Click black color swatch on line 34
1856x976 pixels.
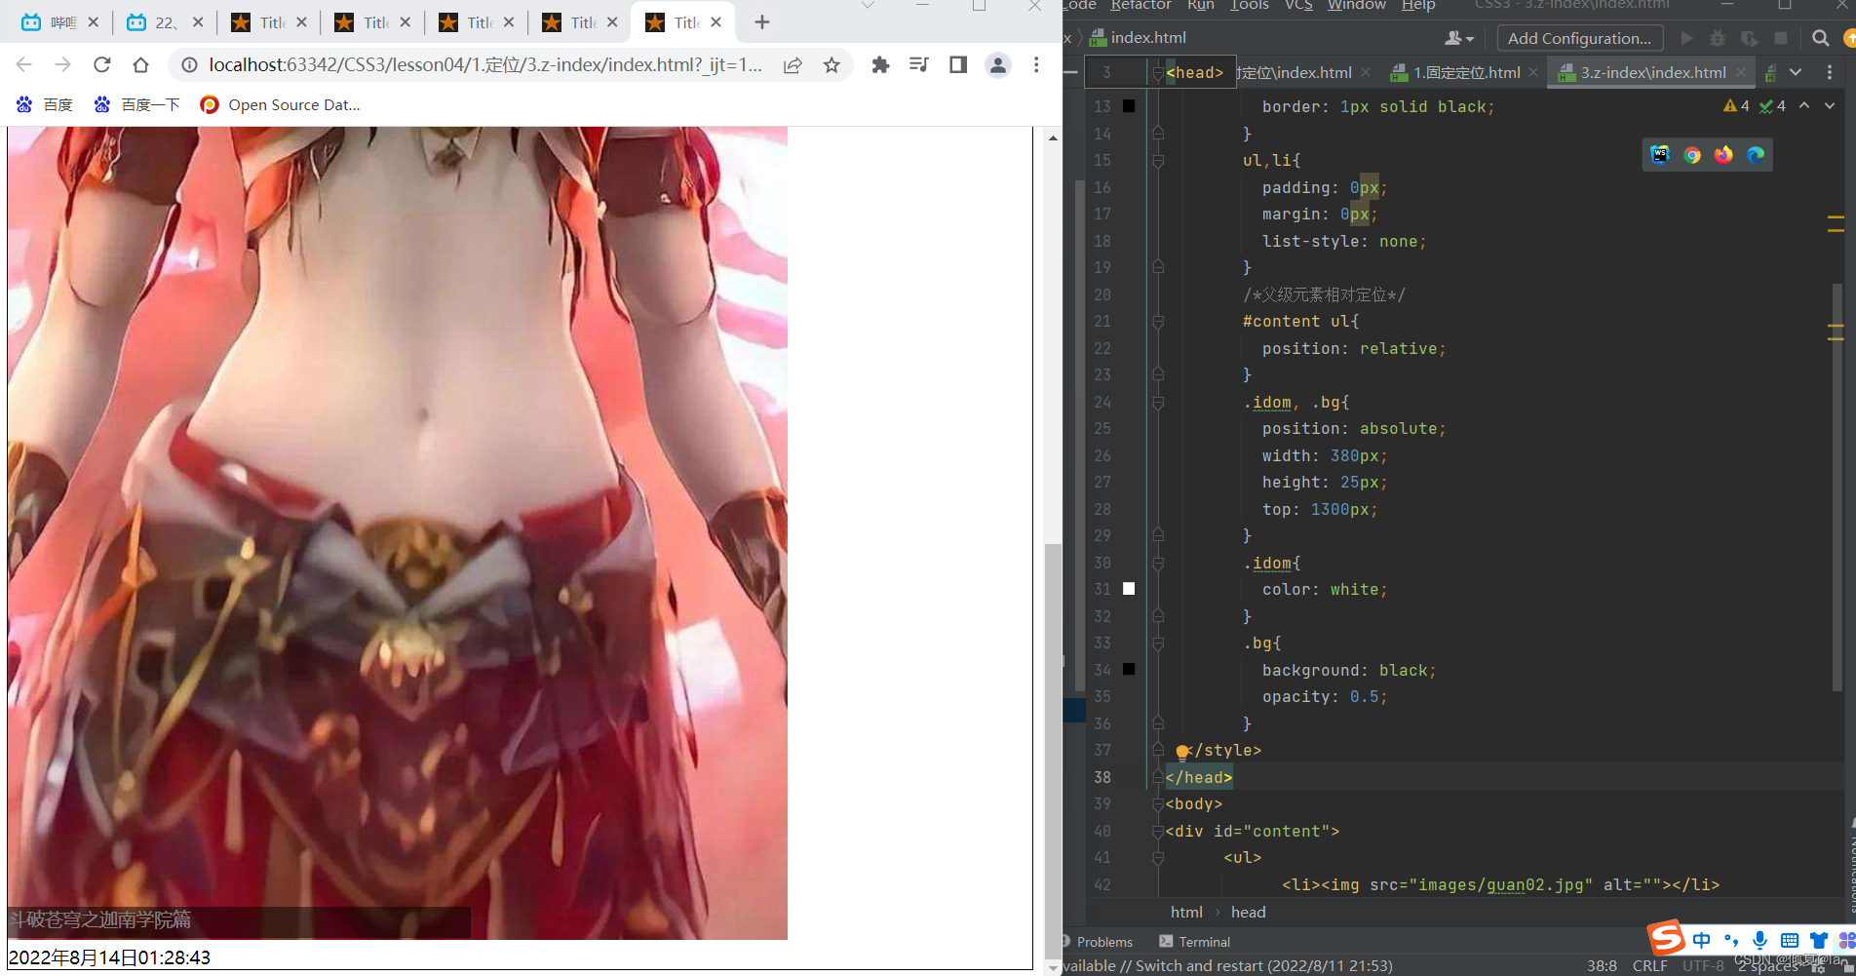point(1129,669)
